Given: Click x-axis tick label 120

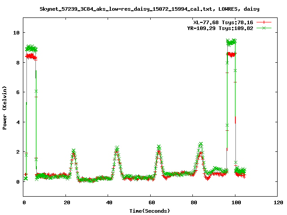Looking at the screenshot, I should (x=278, y=202).
